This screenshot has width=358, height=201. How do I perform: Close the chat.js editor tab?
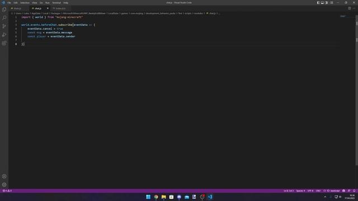48,8
